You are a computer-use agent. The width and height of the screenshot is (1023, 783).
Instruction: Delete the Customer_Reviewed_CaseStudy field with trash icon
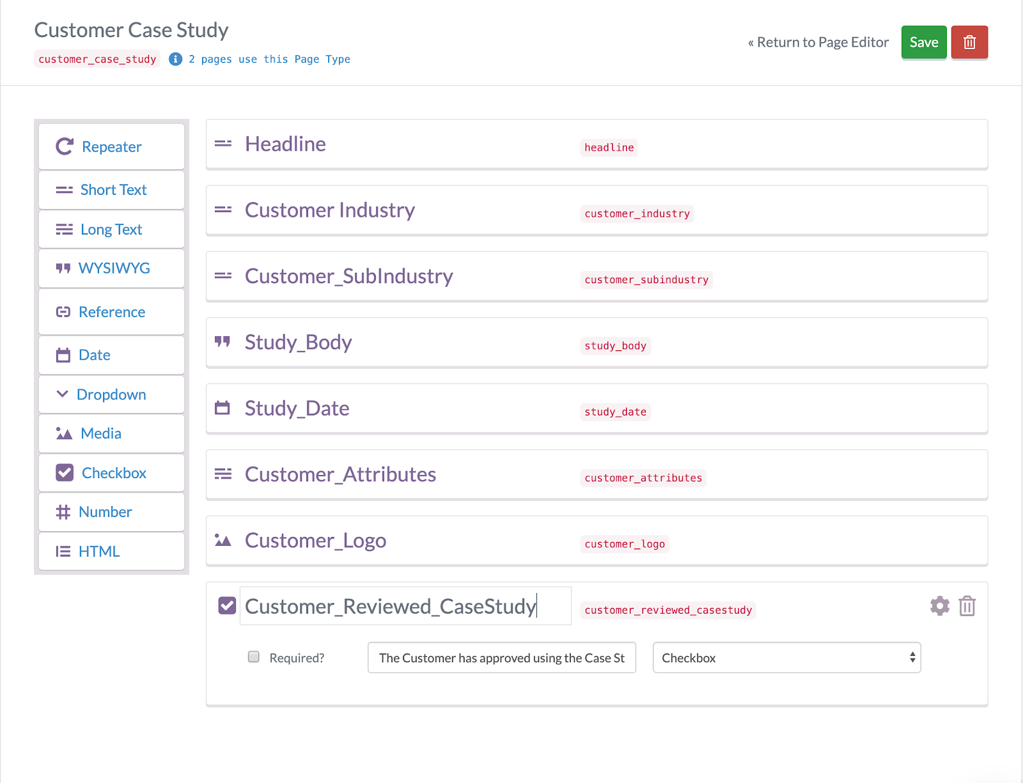(x=967, y=606)
